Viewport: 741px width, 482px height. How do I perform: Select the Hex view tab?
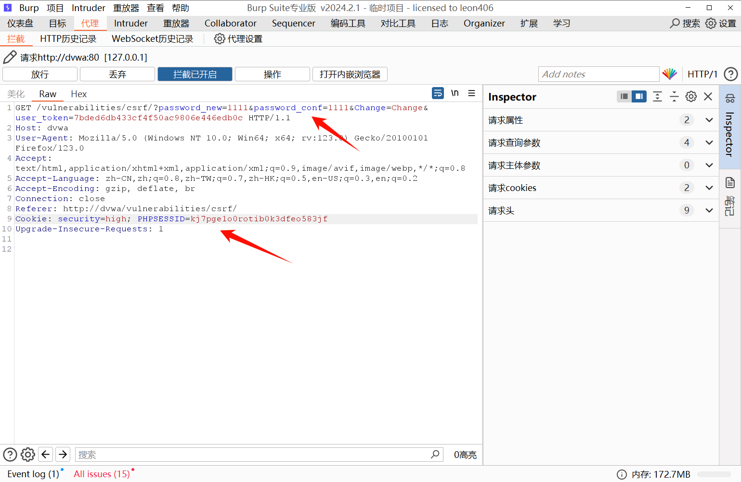click(78, 94)
